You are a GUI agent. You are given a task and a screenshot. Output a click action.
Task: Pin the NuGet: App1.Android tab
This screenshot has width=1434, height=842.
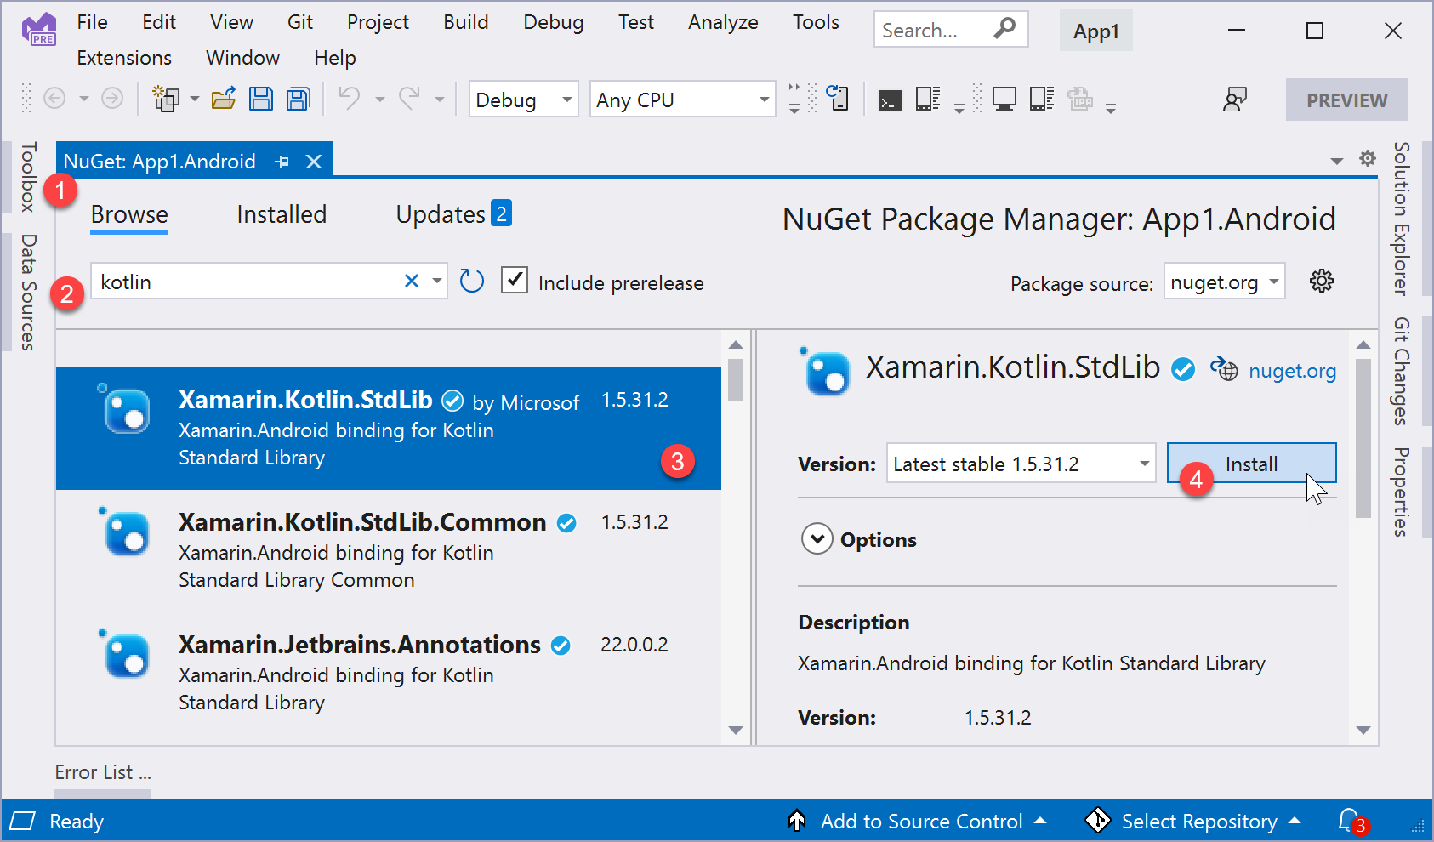pos(282,162)
